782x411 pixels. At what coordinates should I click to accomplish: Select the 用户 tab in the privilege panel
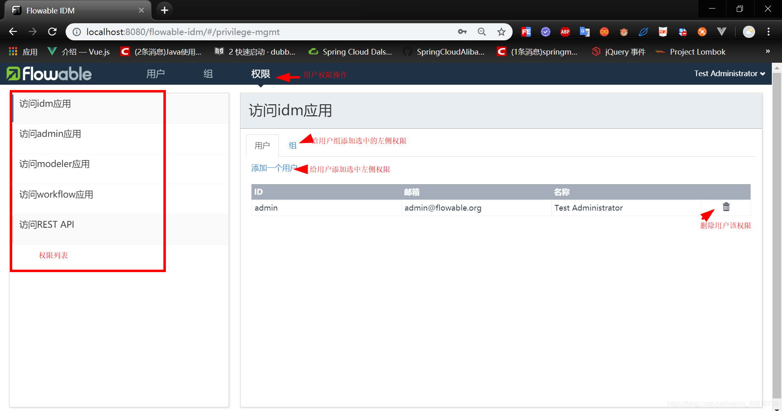(262, 145)
